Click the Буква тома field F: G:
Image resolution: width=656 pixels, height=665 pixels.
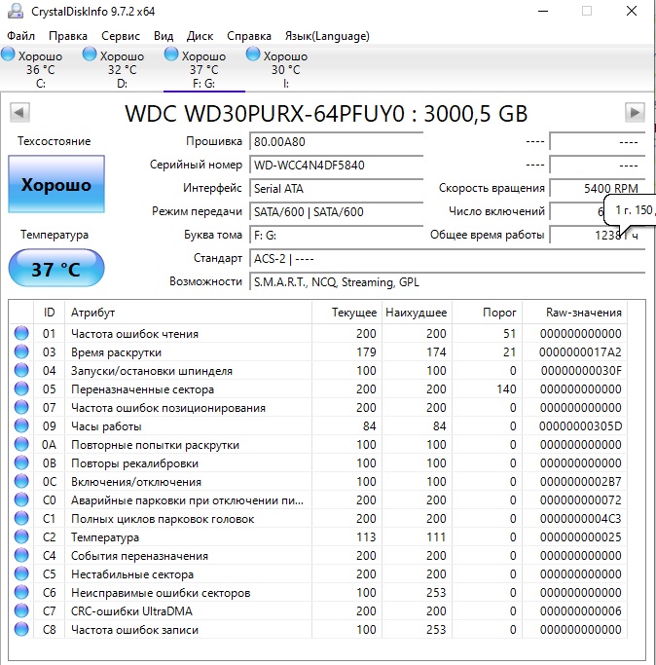(336, 235)
